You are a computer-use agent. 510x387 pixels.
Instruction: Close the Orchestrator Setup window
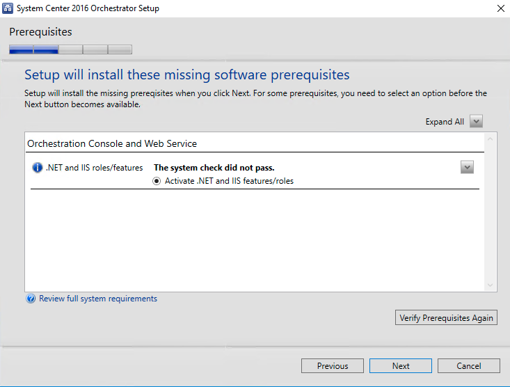coord(500,8)
